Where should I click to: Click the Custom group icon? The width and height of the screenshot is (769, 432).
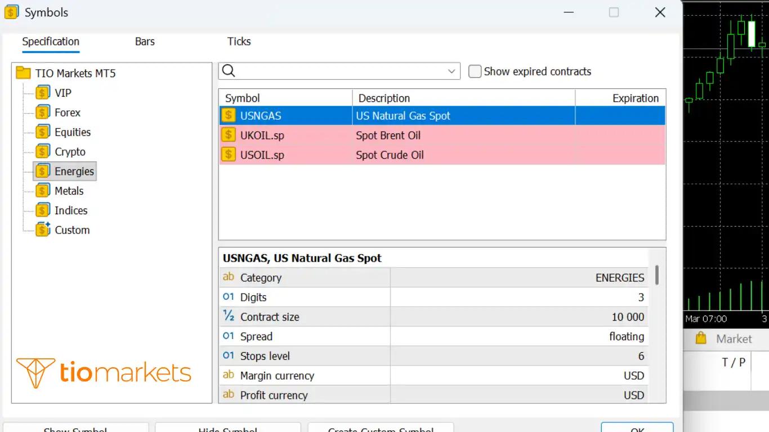(x=42, y=229)
